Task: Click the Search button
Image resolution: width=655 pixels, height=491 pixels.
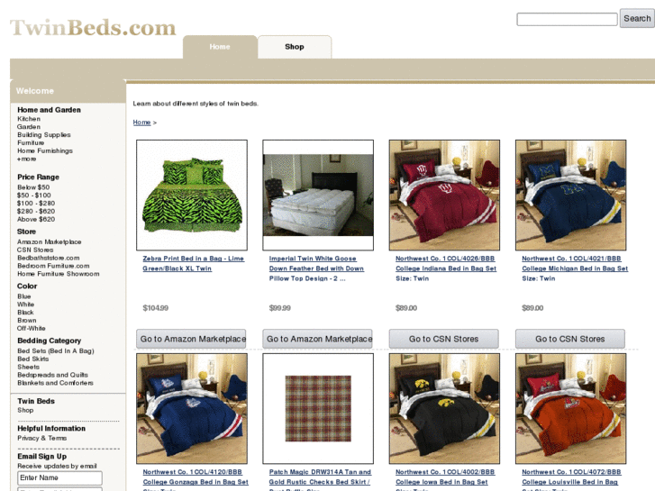Action: (x=637, y=18)
